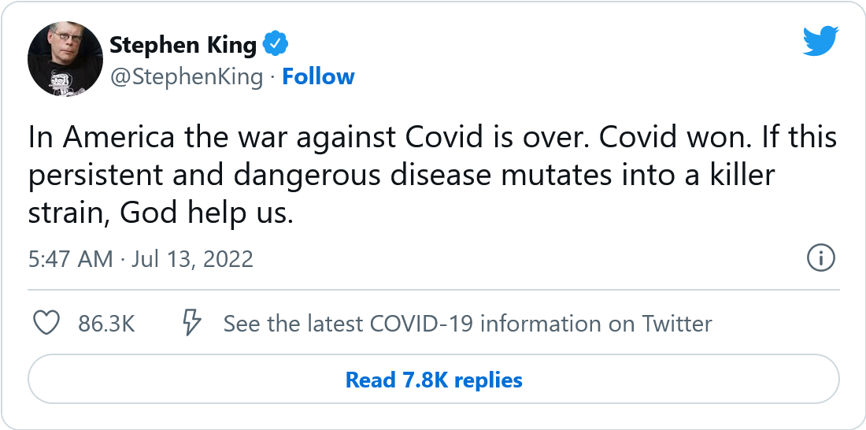Open the tweet info circle icon

(x=821, y=258)
